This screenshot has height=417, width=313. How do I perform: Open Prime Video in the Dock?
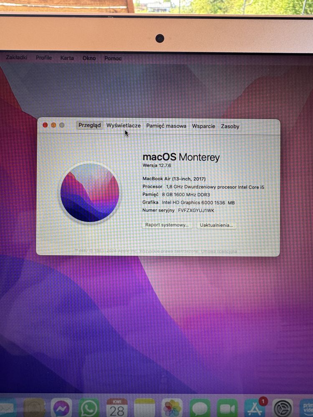[307, 408]
